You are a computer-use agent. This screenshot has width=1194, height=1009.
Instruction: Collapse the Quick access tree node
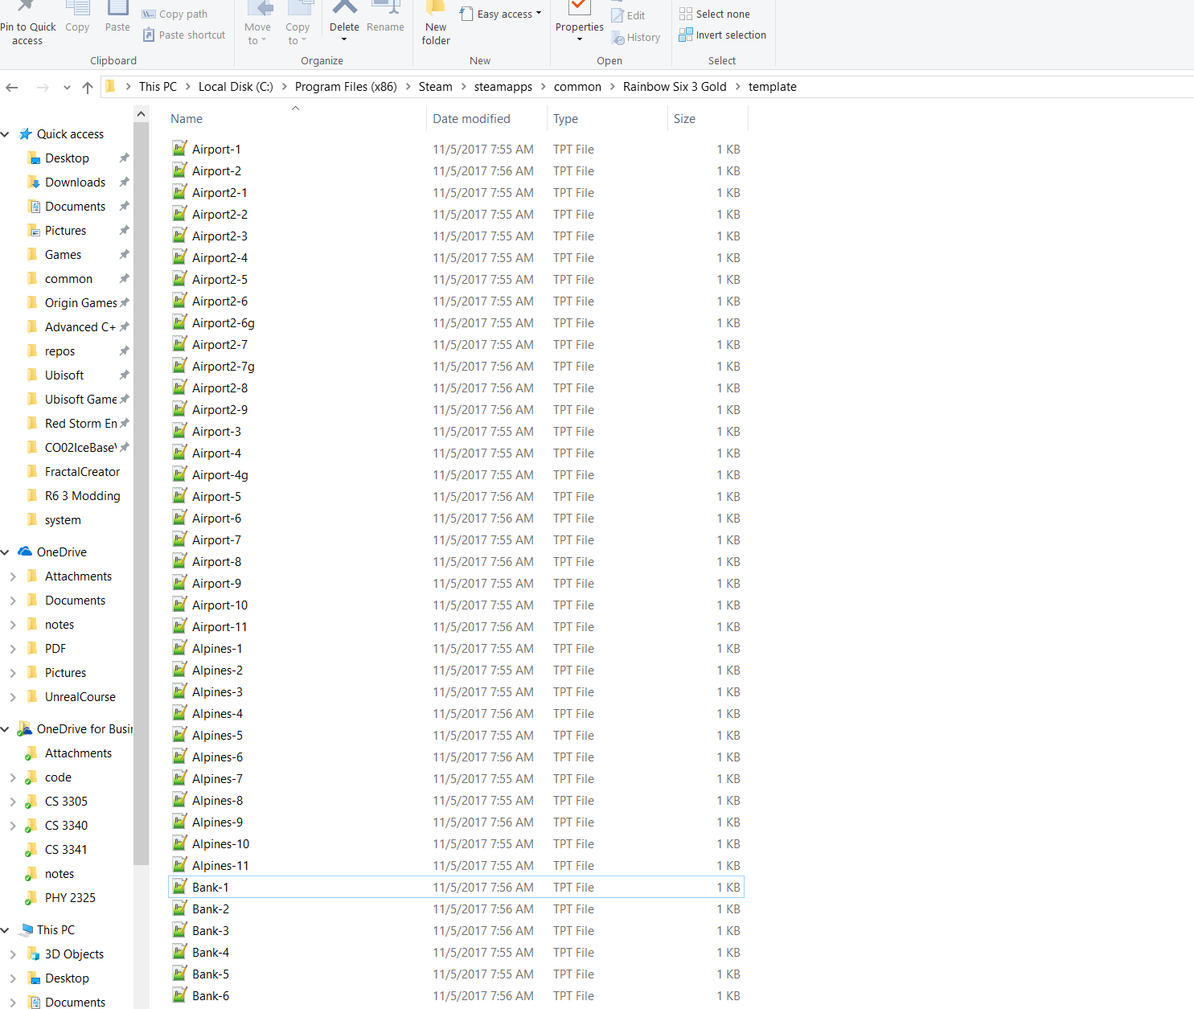5,134
